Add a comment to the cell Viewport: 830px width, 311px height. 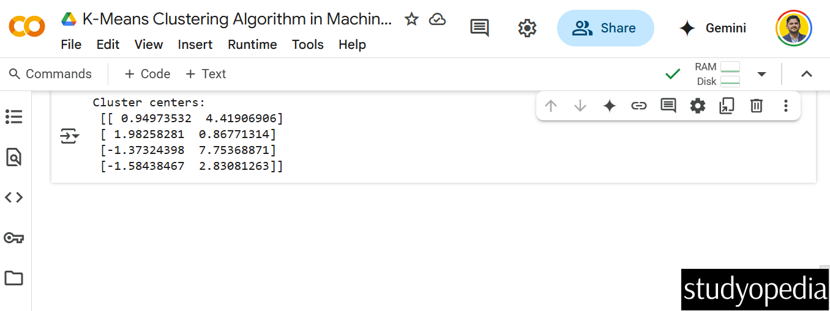point(668,106)
